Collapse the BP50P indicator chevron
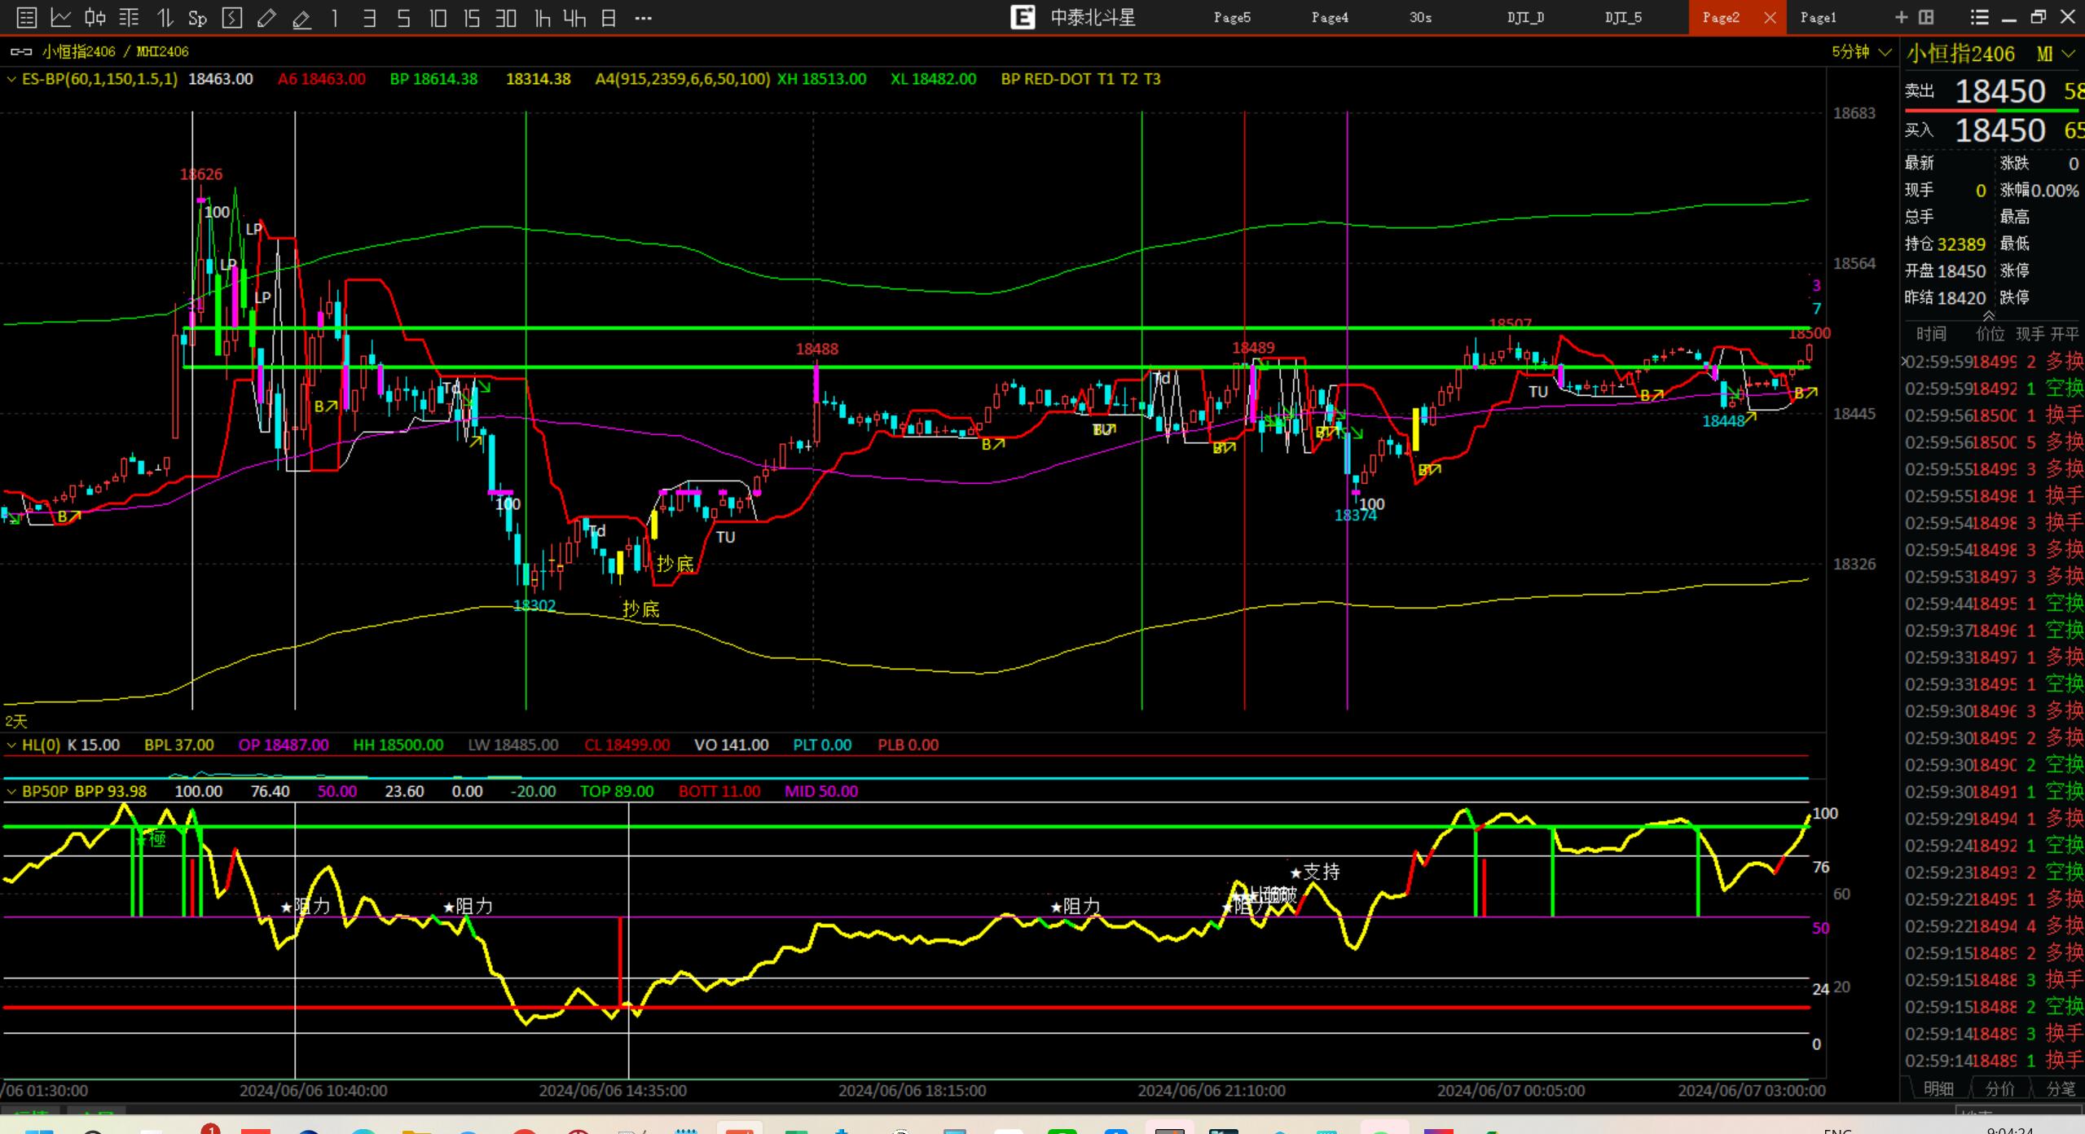The width and height of the screenshot is (2085, 1134). [11, 791]
